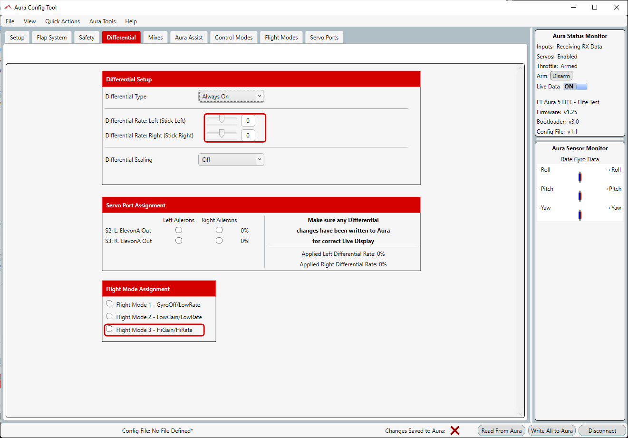
Task: Click the Read From Aura button
Action: tap(501, 430)
